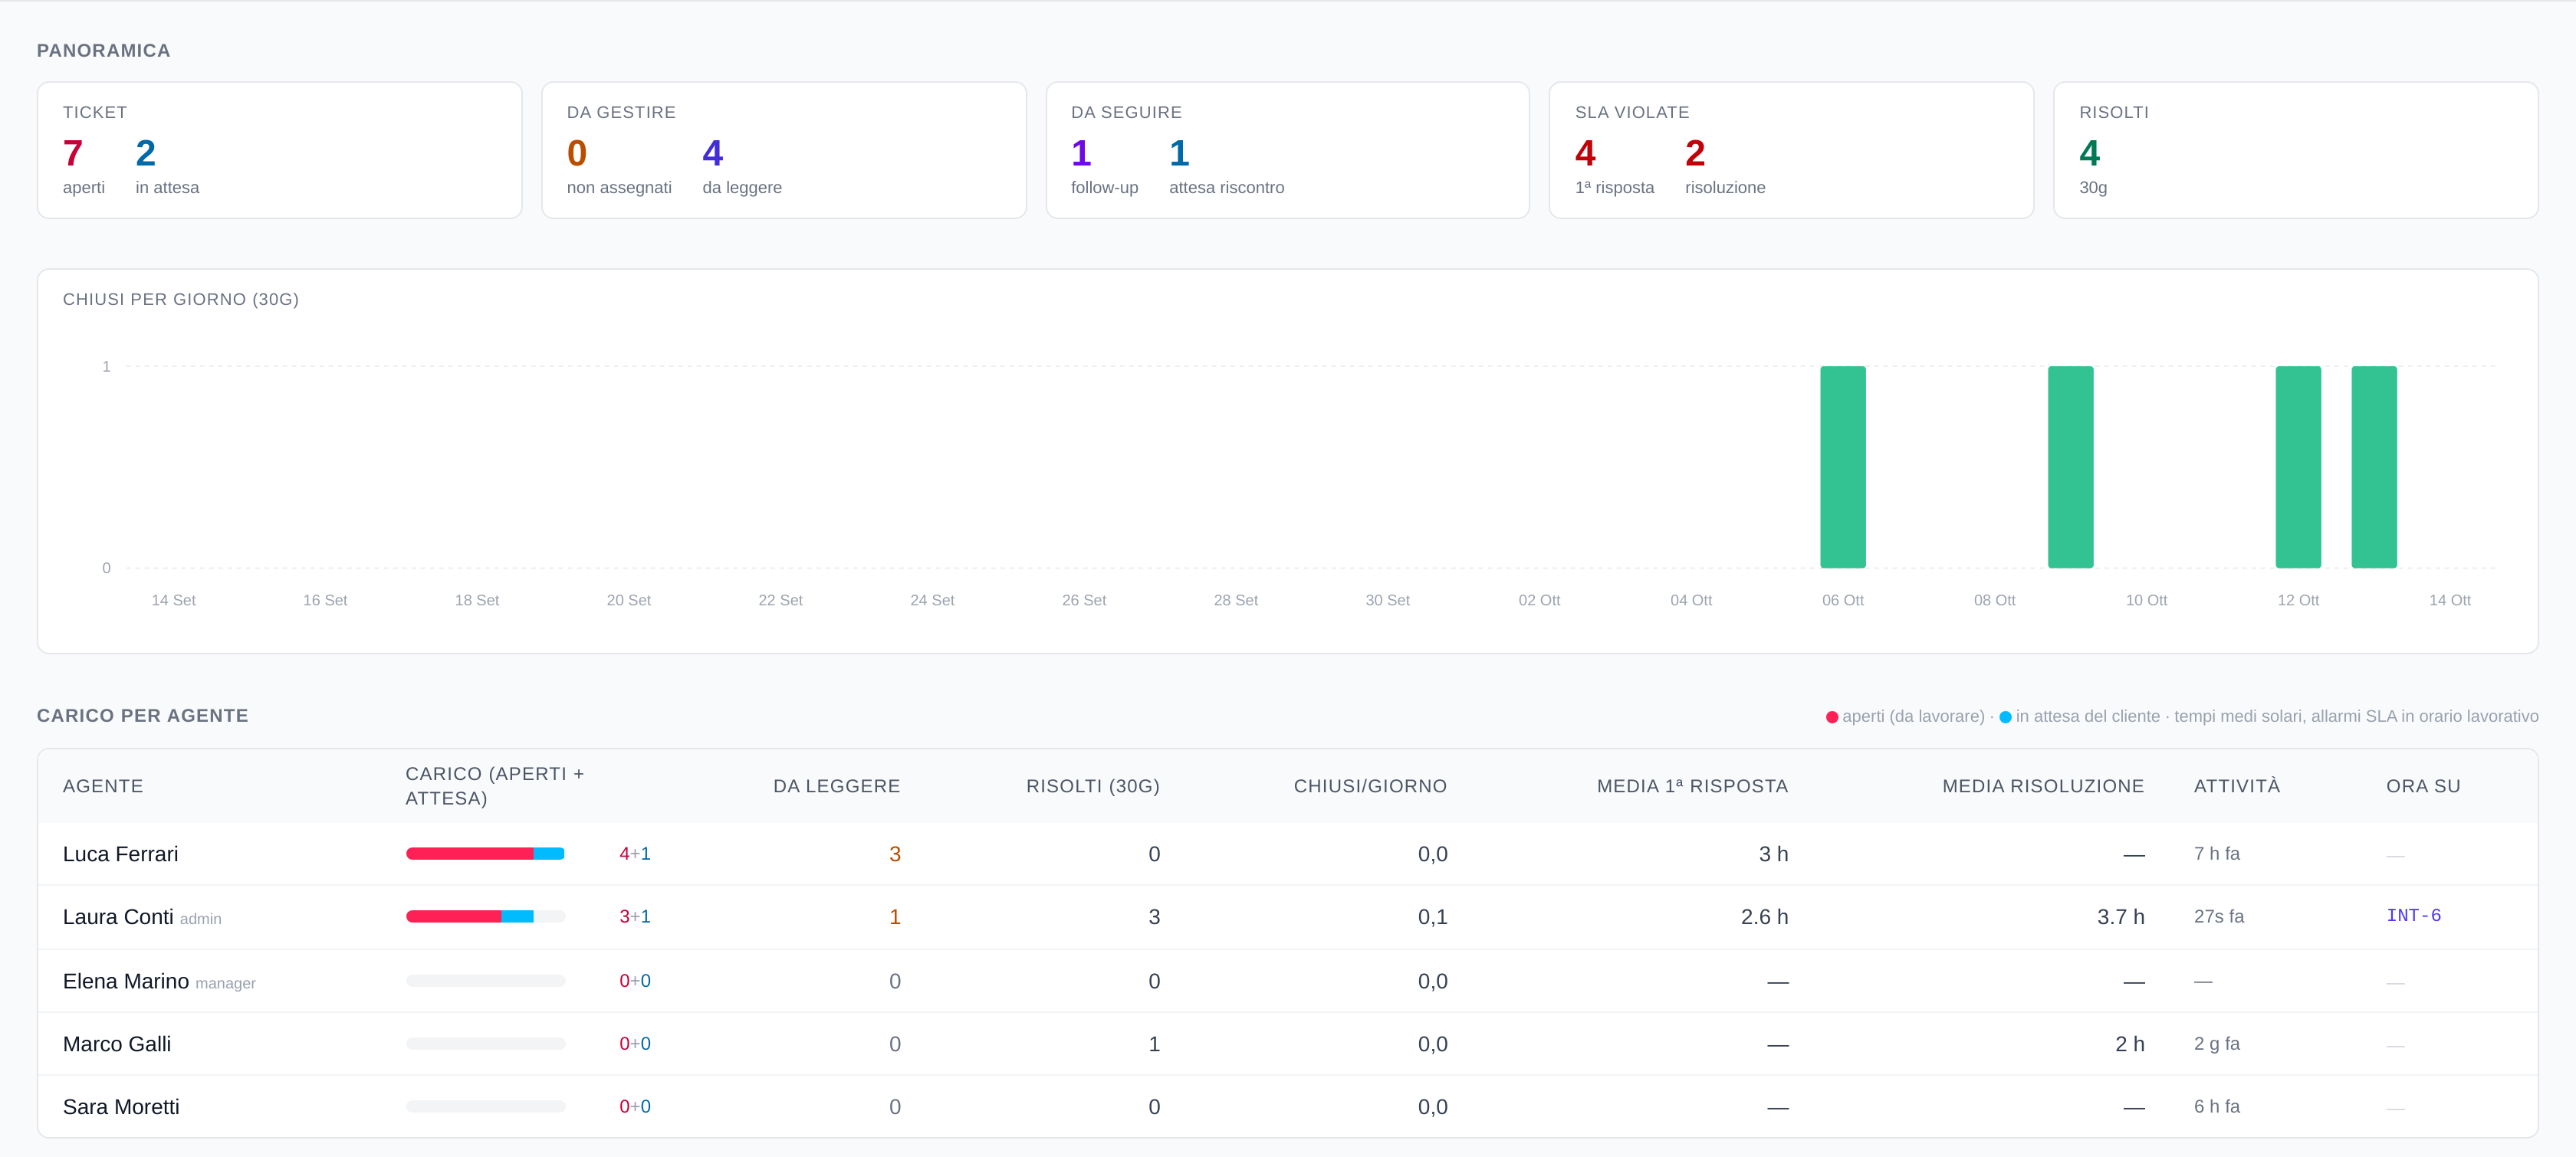Click the ORA SU column header
The height and width of the screenshot is (1157, 2576).
tap(2423, 786)
